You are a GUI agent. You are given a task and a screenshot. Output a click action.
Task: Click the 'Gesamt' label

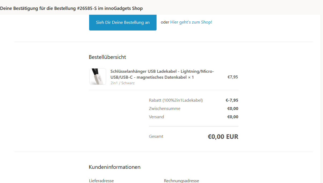(156, 136)
